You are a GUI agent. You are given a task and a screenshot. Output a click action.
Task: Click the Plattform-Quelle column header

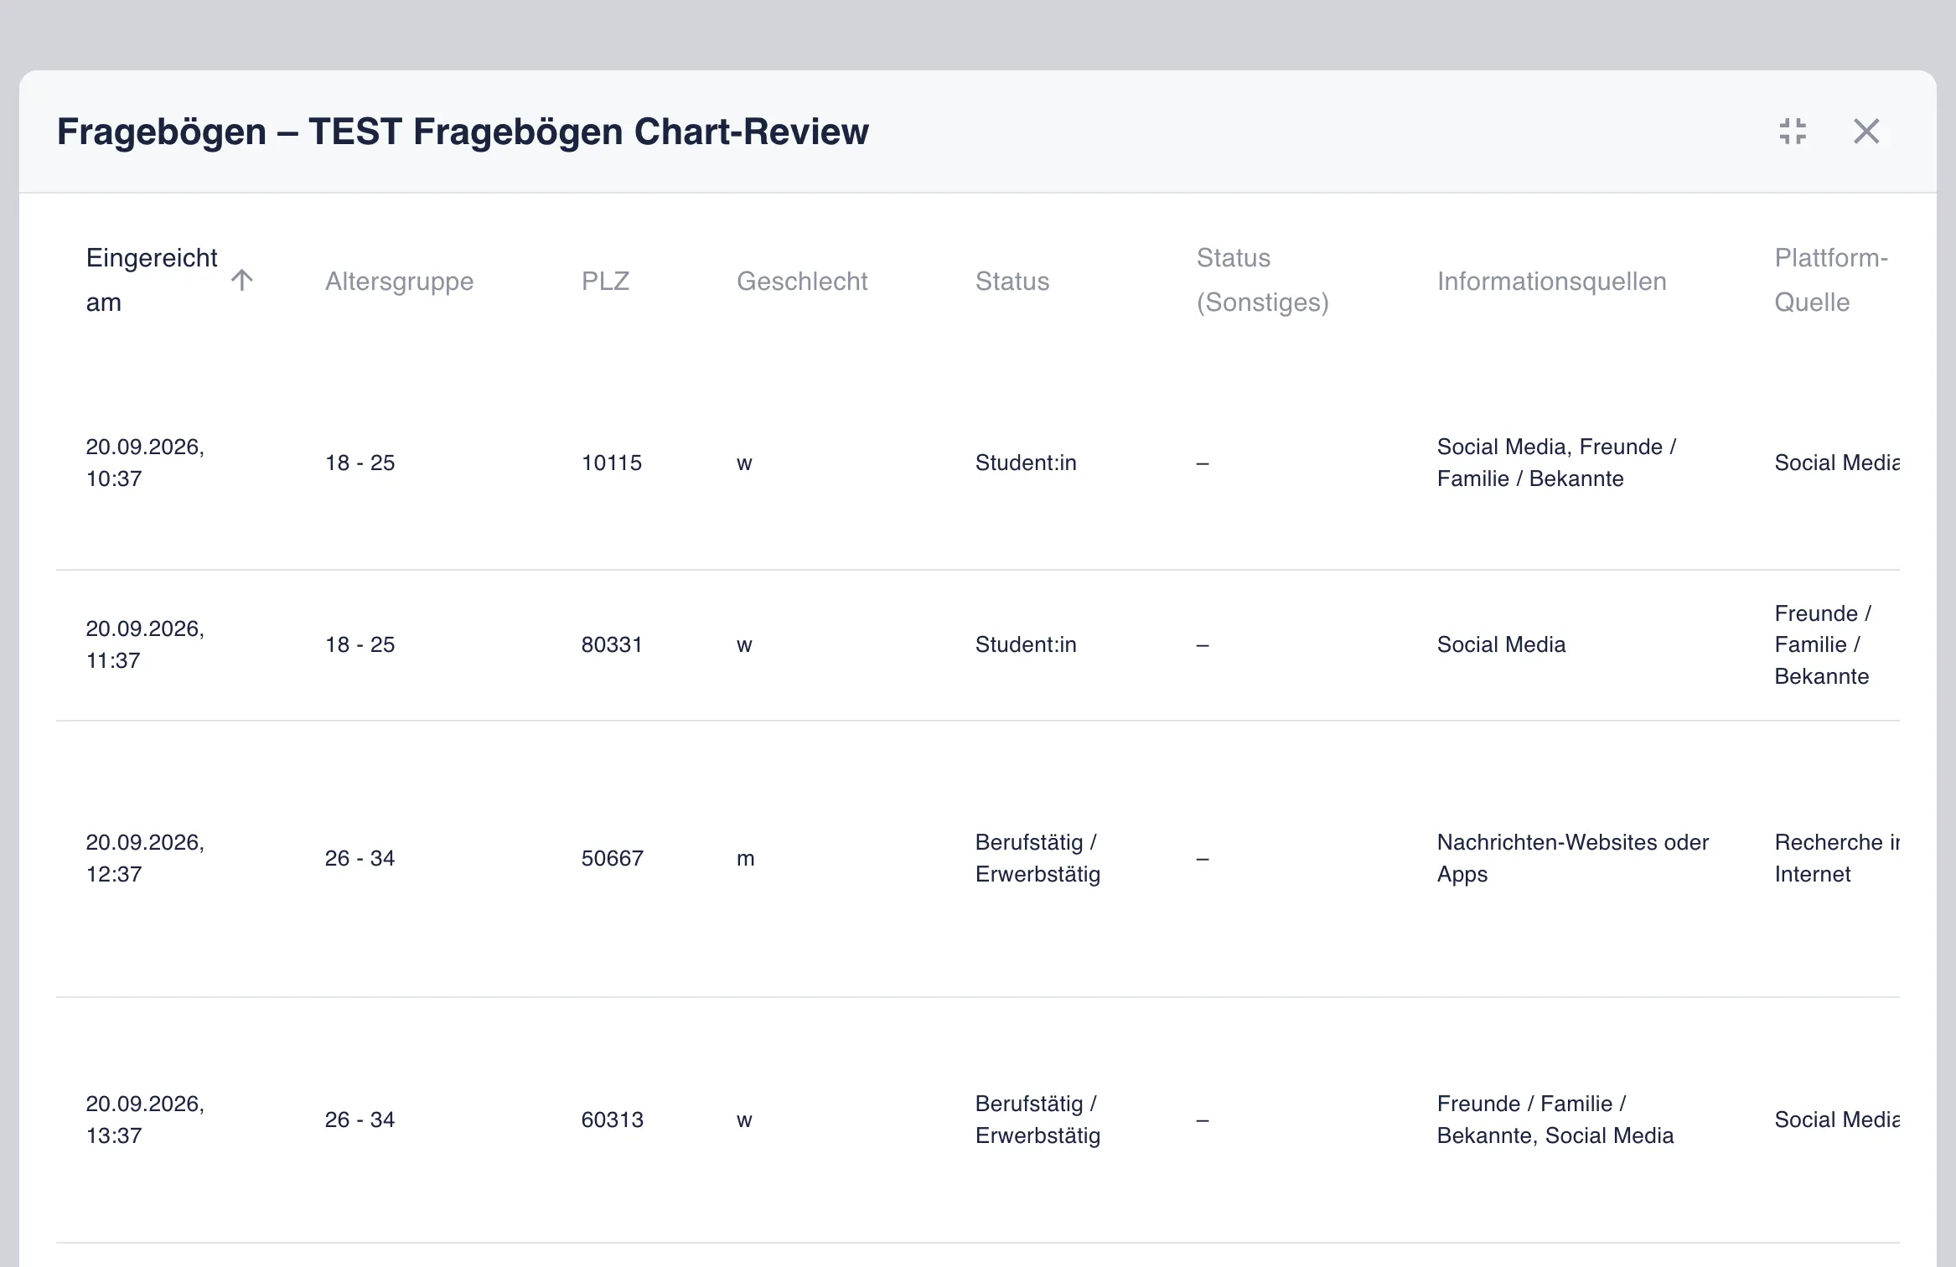pyautogui.click(x=1831, y=280)
